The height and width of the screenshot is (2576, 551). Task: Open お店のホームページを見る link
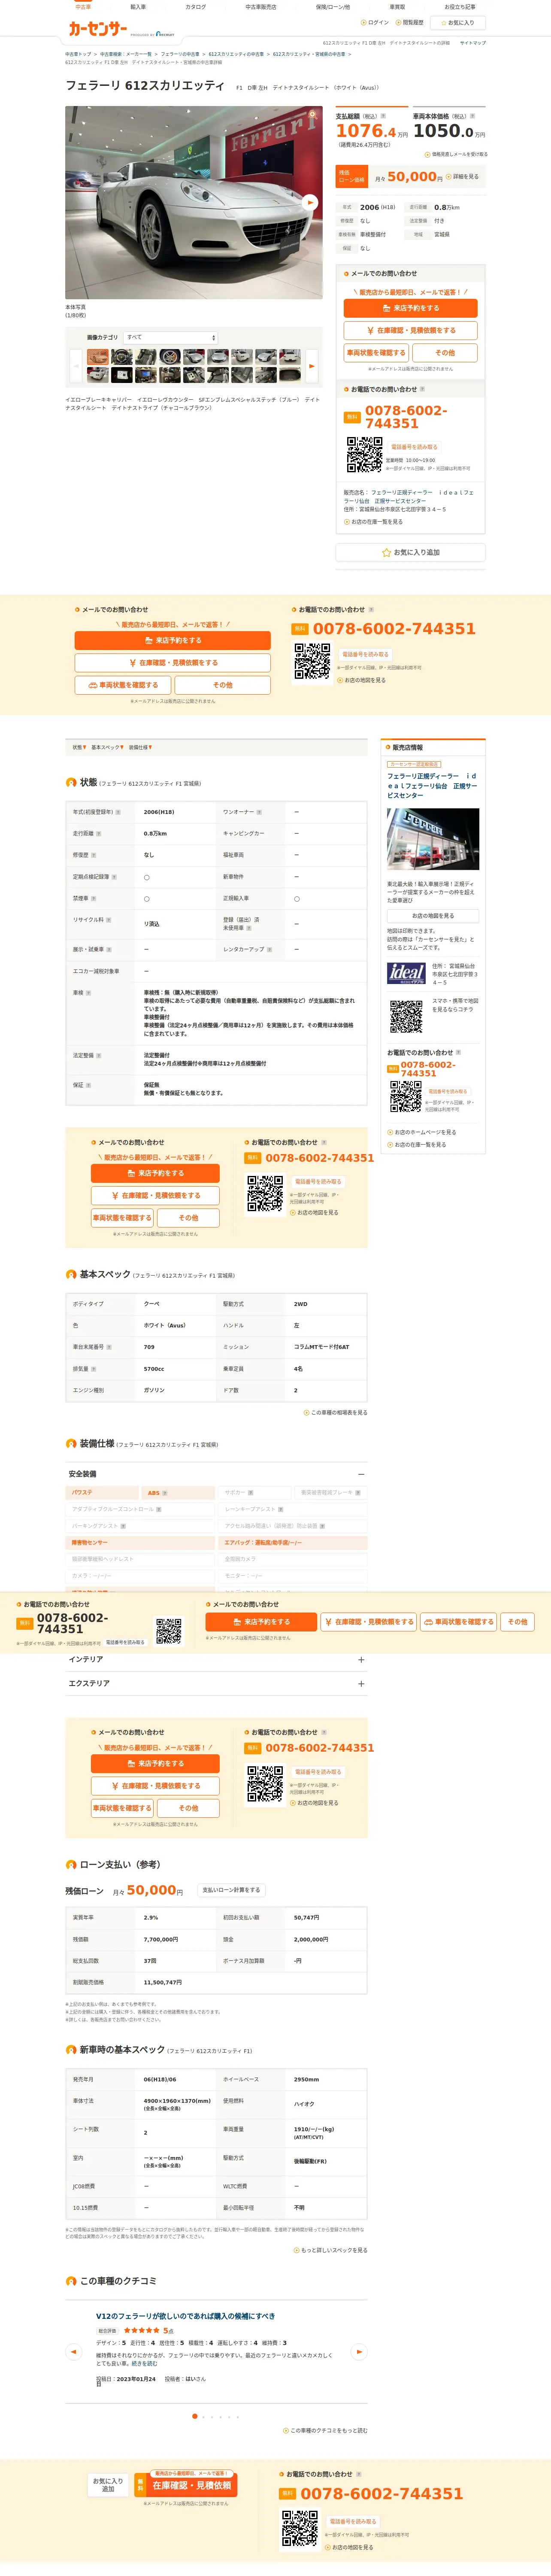pyautogui.click(x=422, y=1132)
